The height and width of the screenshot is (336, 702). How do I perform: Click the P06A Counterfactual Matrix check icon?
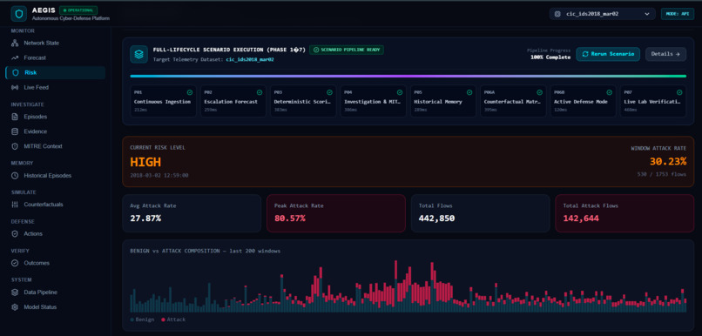click(539, 92)
